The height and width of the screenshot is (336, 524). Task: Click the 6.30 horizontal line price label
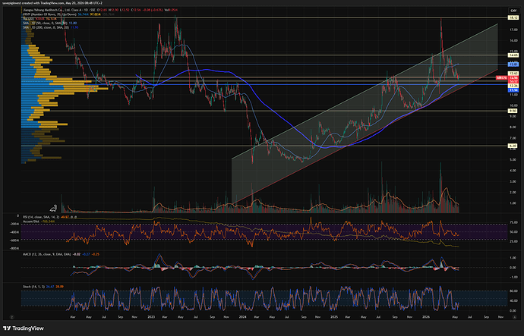[513, 146]
